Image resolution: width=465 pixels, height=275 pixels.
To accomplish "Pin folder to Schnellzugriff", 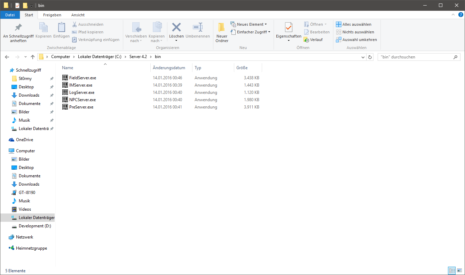I will [18, 32].
